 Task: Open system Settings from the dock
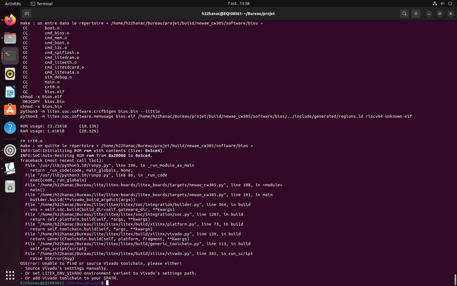click(10, 150)
